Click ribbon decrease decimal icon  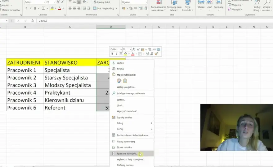click(x=145, y=8)
